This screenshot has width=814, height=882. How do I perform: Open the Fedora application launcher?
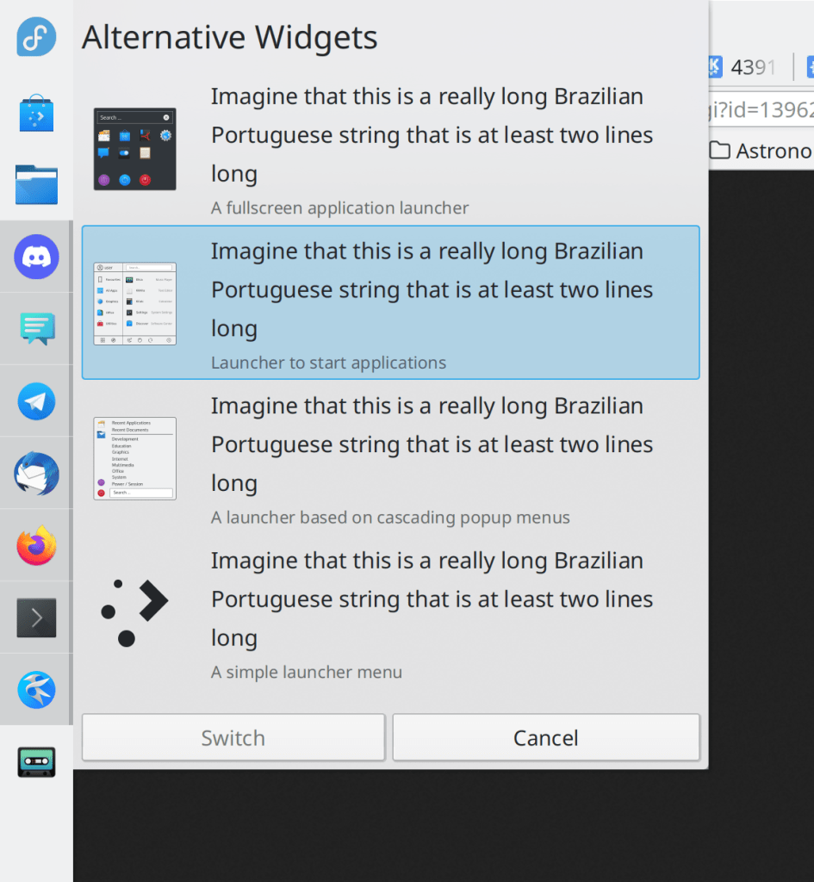pyautogui.click(x=36, y=37)
